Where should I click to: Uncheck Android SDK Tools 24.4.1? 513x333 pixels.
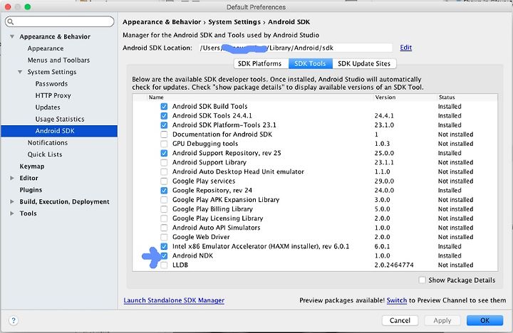pyautogui.click(x=164, y=116)
